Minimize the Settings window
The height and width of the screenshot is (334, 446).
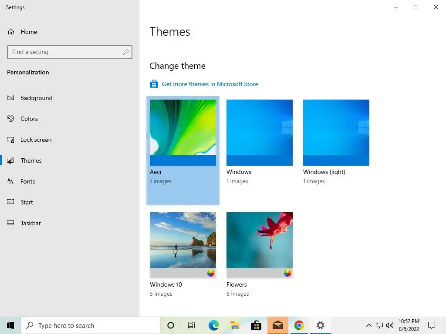395,7
